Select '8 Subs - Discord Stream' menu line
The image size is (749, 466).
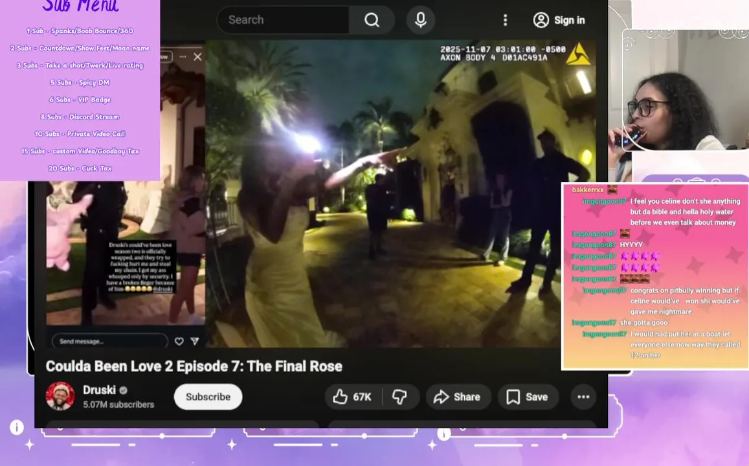pyautogui.click(x=80, y=117)
